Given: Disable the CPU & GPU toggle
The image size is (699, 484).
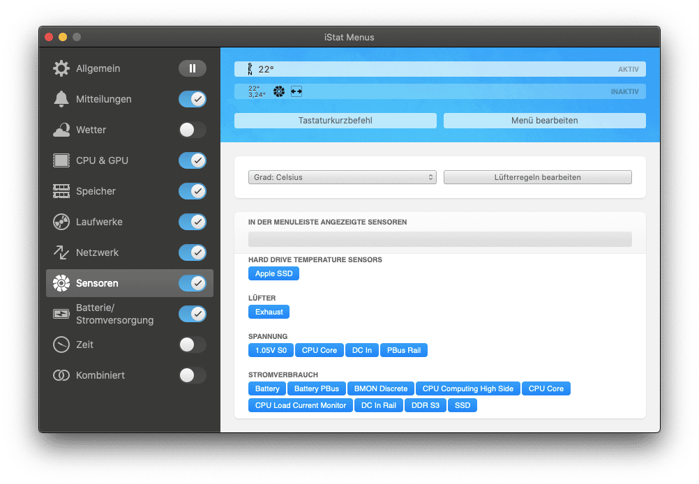Looking at the screenshot, I should [x=192, y=160].
